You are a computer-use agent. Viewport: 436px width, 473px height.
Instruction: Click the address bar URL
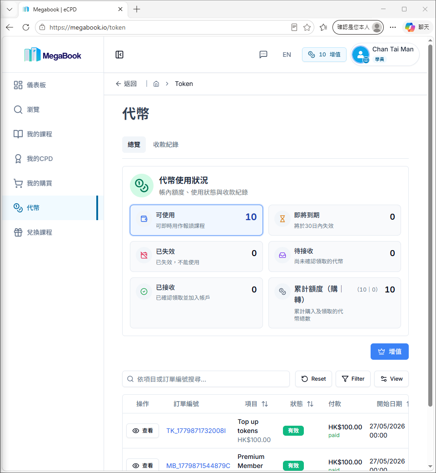click(87, 27)
